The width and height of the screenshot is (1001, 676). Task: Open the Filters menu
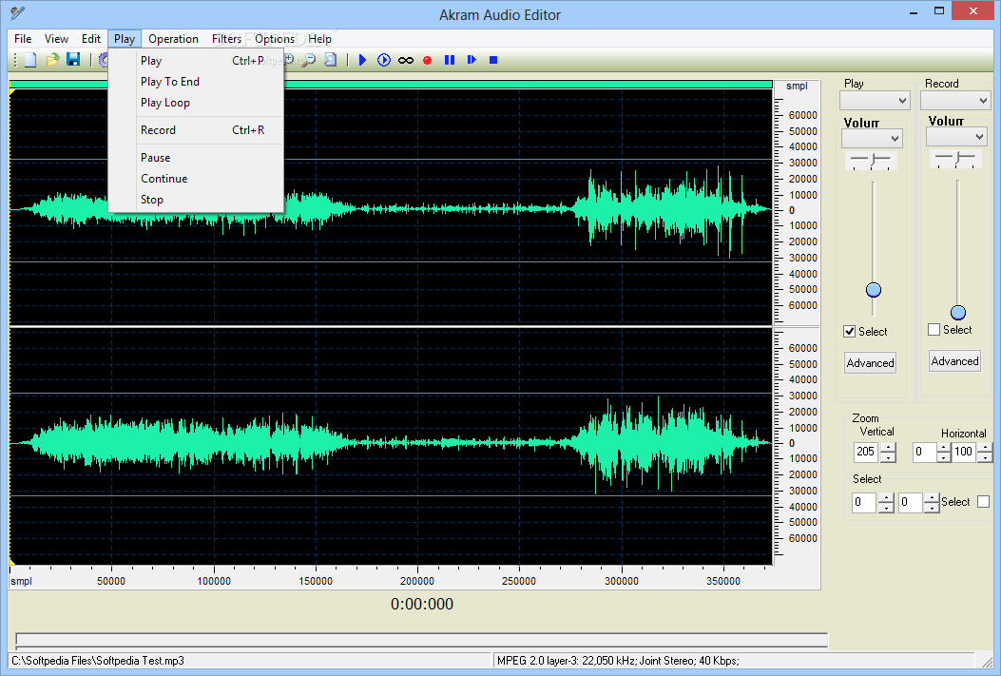click(x=226, y=39)
